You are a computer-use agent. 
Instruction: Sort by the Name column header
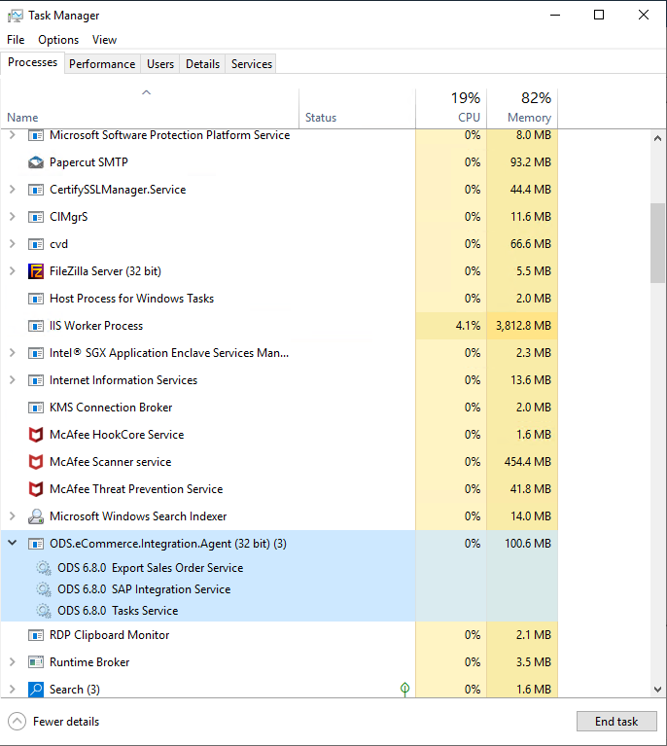[x=150, y=109]
